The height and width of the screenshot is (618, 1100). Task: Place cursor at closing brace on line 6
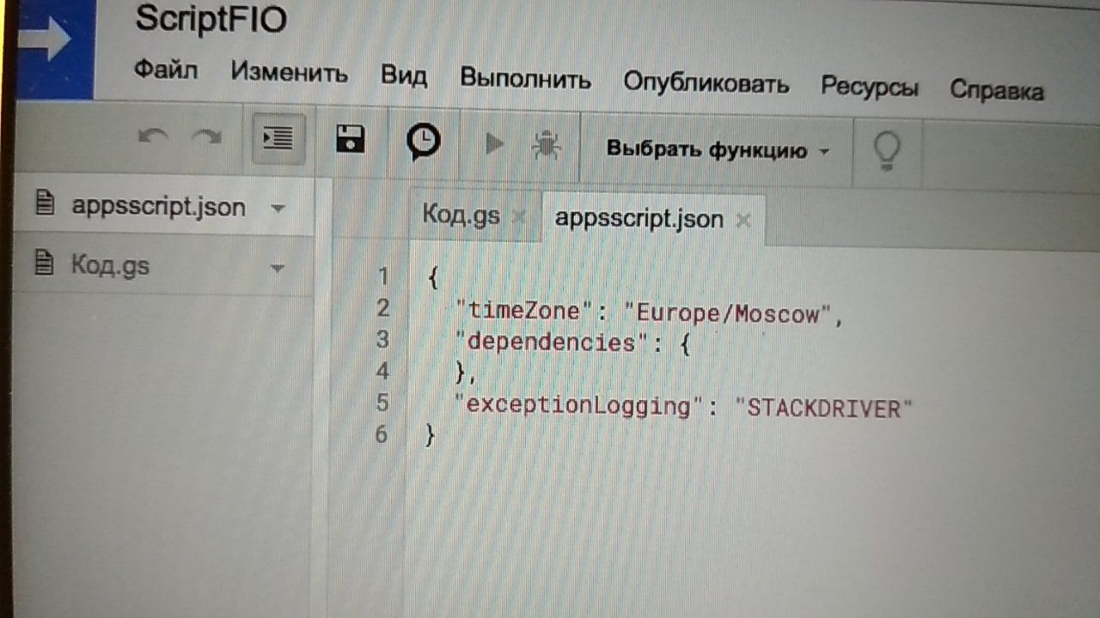coord(431,437)
